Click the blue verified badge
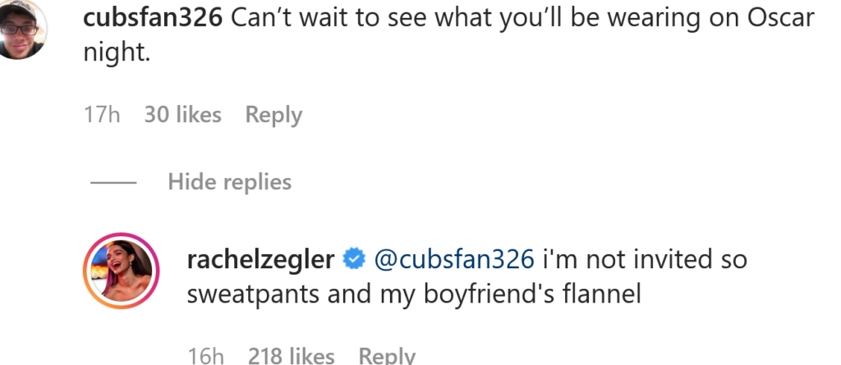The image size is (841, 365). tap(354, 259)
